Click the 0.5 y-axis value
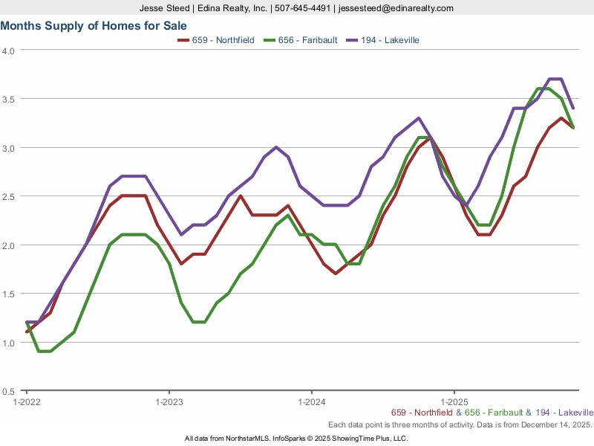Screen dimensions: 594x446 coord(9,392)
